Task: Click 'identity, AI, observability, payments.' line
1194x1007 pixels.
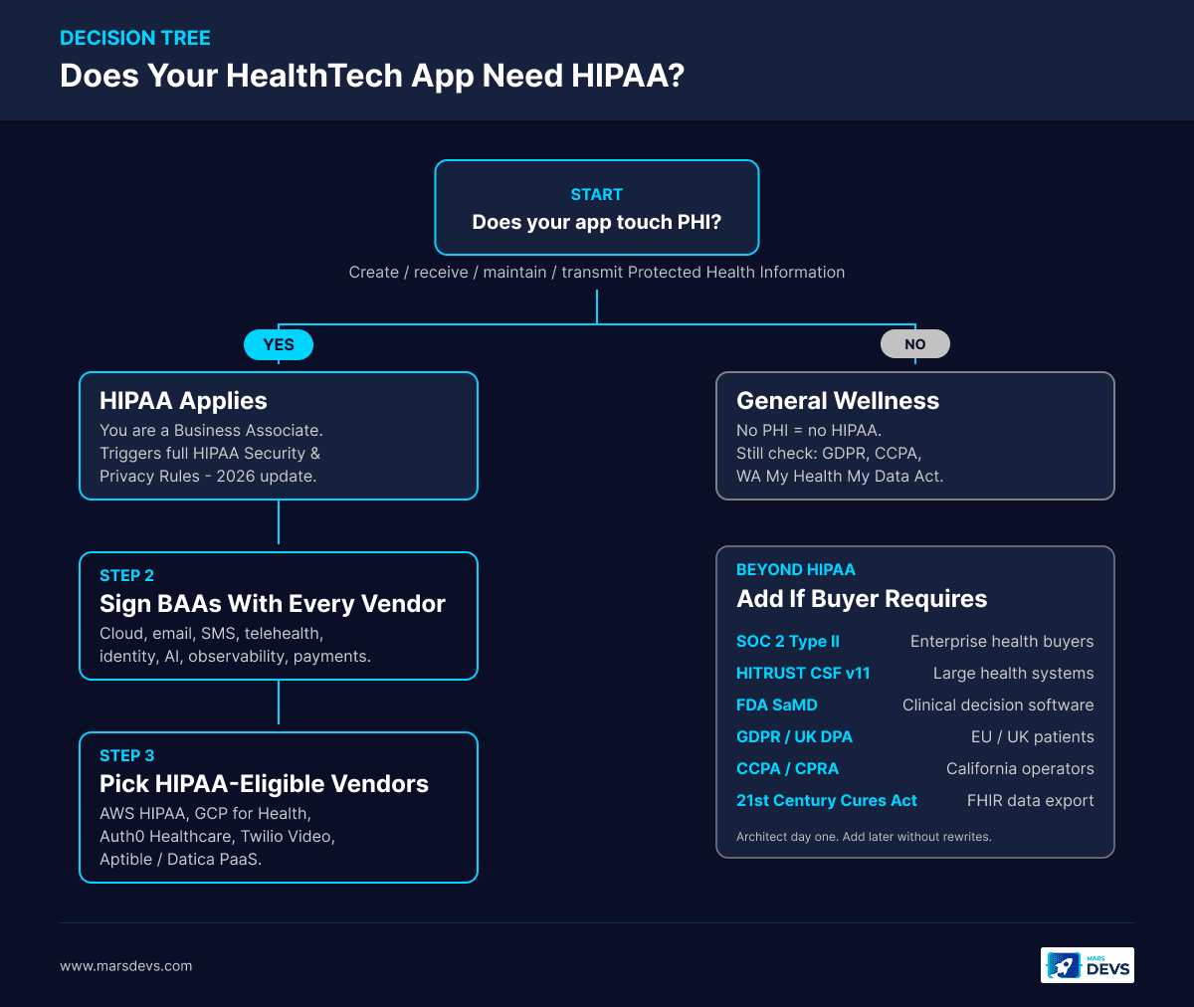Action: pyautogui.click(x=235, y=657)
